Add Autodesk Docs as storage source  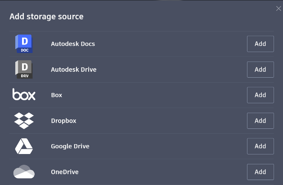point(260,44)
